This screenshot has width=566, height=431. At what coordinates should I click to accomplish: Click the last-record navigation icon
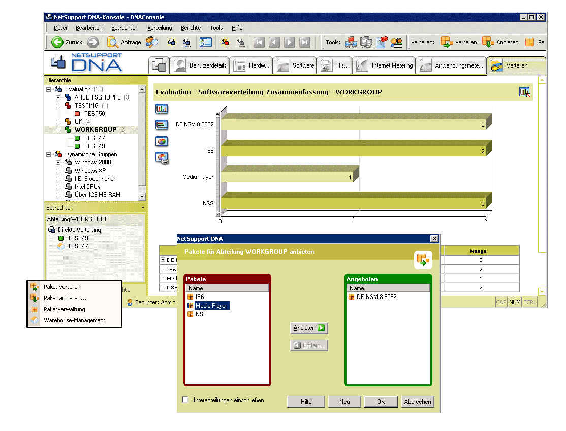pos(305,42)
